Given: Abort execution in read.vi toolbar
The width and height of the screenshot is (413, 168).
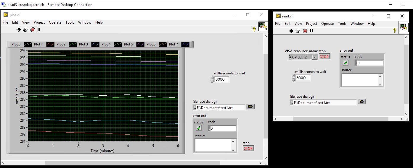Looking at the screenshot, I should [x=305, y=31].
